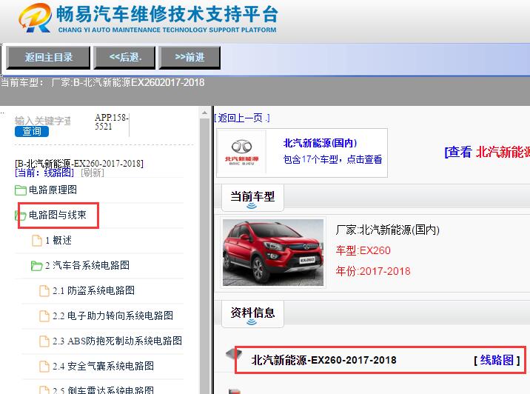
Task: Click the 车型:EX260 text
Action: [x=363, y=250]
